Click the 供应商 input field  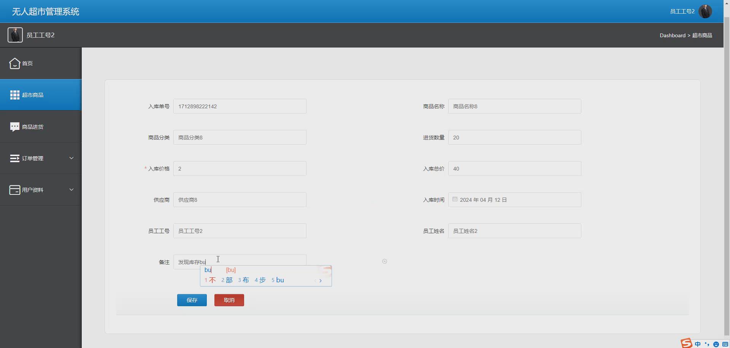point(240,200)
